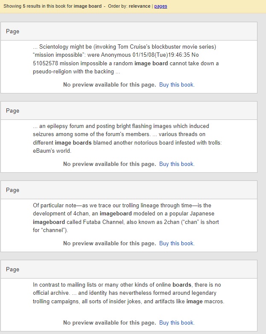Click No preview available in second result
Screen dimensions: 266x334
109,164
